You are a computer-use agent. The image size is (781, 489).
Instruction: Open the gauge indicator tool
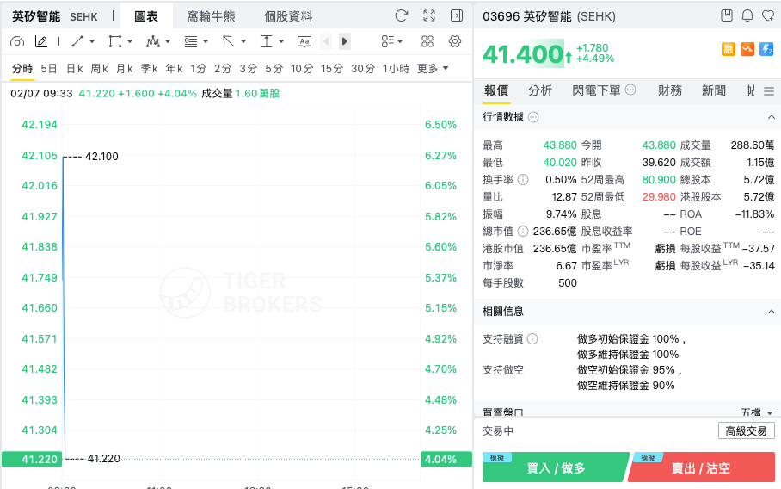(17, 41)
